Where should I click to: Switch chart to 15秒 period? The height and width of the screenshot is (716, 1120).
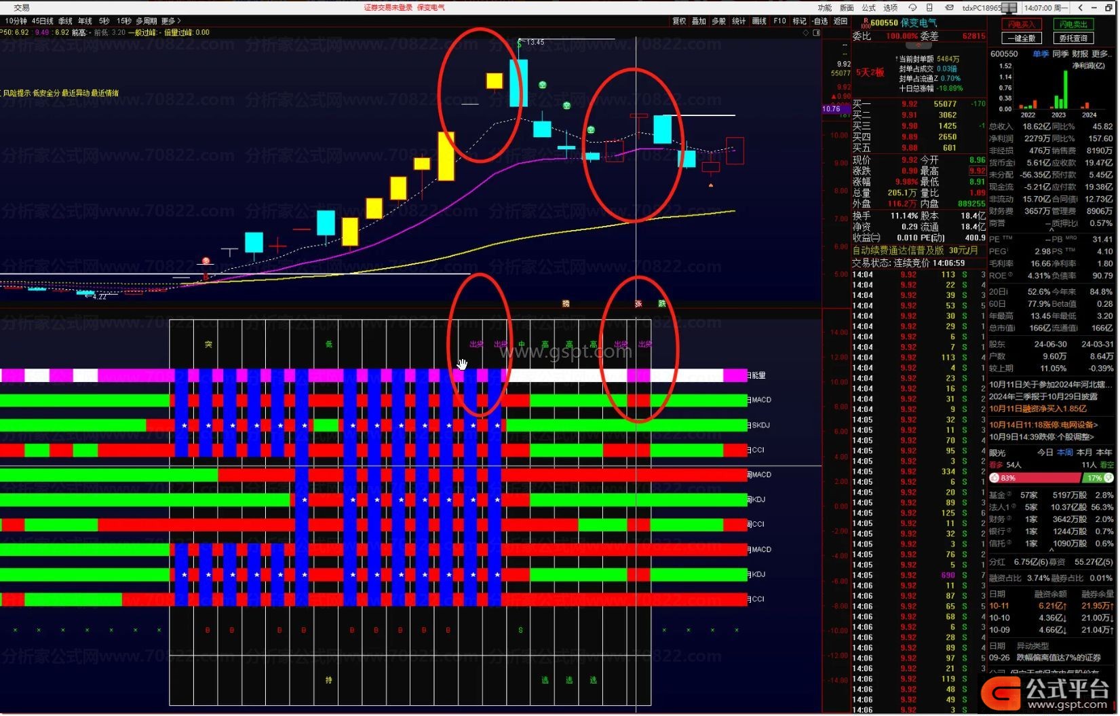point(124,21)
